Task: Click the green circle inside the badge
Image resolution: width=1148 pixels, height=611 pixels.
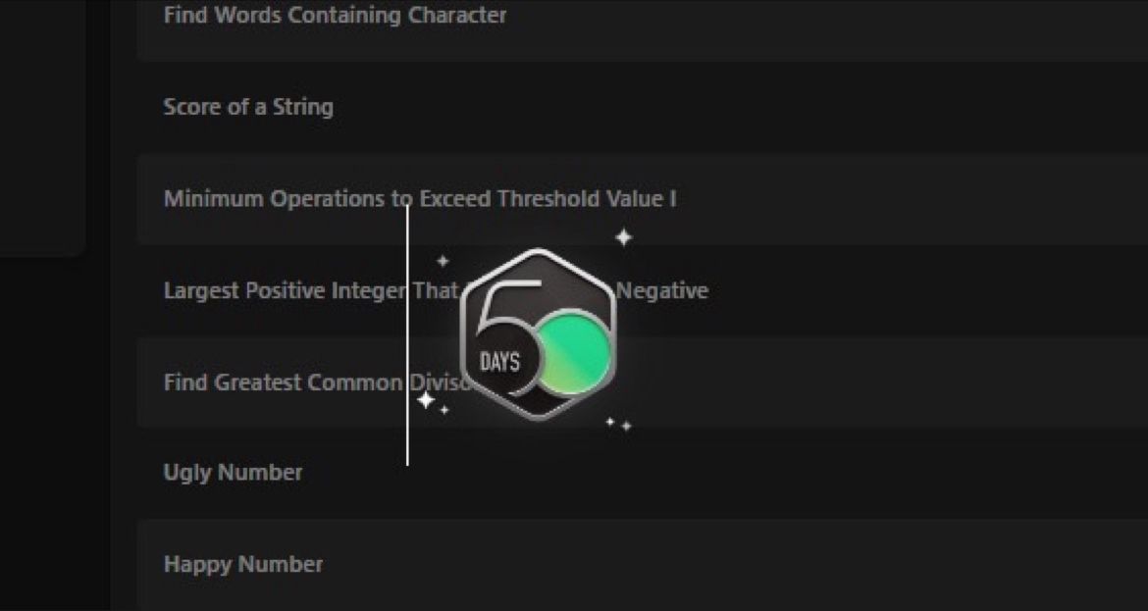Action: [575, 352]
